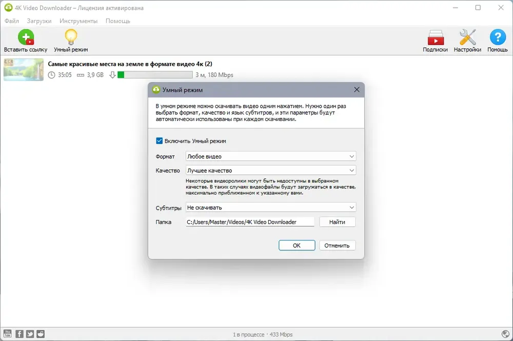This screenshot has width=513, height=341.
Task: Open the Инструменты menu
Action: (x=78, y=21)
